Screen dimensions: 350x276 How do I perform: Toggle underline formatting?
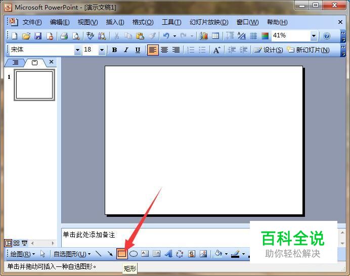[138, 50]
